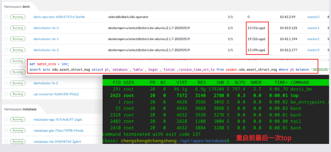The image size is (331, 152).
Task: Click the 1/1 ready count for doris-operator
Action: (230, 17)
